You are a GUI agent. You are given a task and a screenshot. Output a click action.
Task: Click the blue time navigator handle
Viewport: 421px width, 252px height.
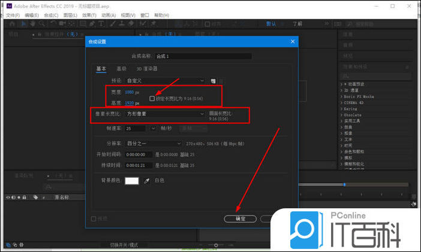click(x=344, y=184)
